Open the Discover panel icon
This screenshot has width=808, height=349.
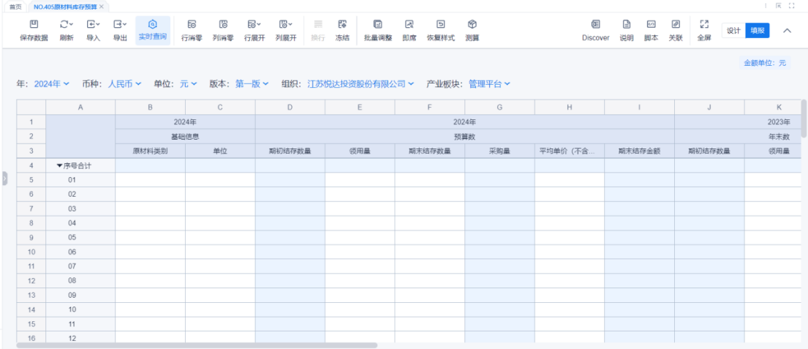click(595, 25)
